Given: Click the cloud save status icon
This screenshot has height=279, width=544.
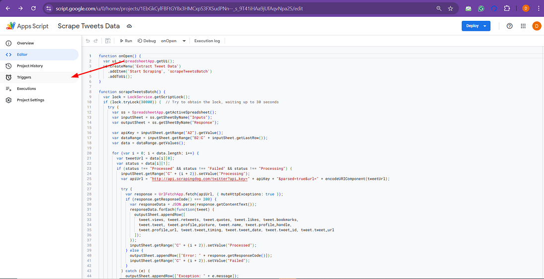Looking at the screenshot, I should point(129,26).
